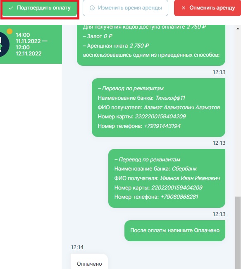The height and width of the screenshot is (269, 241).
Task: Select the booking 14:00 11.11.2022 card
Action: click(31, 44)
